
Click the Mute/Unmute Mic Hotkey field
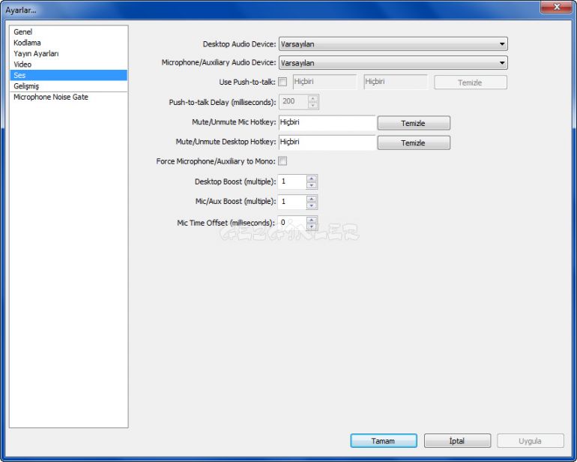click(x=327, y=122)
